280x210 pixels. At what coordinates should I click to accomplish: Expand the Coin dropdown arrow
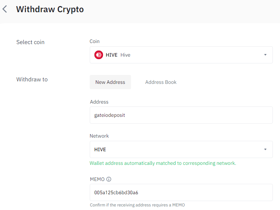point(265,55)
